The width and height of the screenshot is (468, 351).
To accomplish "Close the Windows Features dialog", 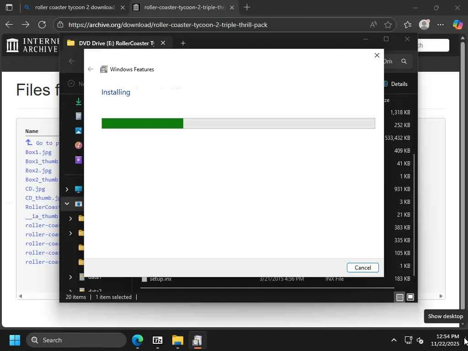I will (377, 55).
